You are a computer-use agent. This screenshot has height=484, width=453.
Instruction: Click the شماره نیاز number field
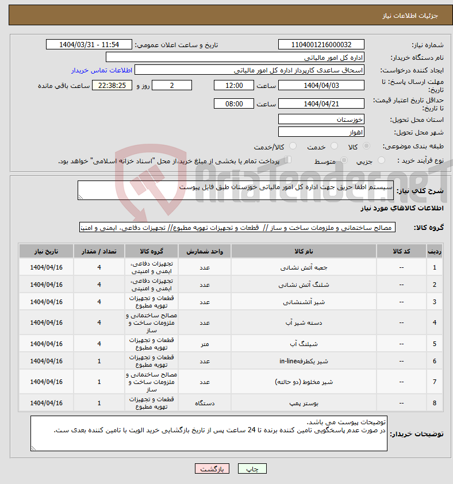tap(321, 44)
